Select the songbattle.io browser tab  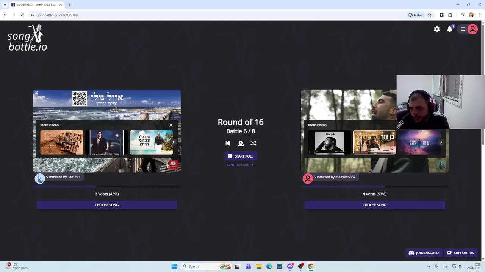(36, 5)
